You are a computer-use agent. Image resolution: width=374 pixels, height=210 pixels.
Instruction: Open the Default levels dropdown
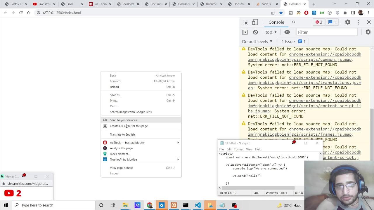coord(257,41)
